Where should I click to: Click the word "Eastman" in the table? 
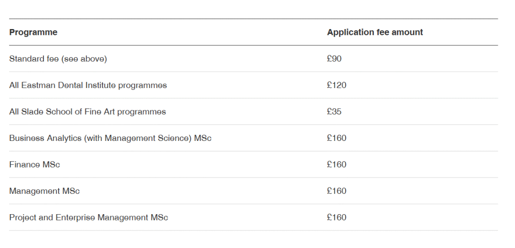pyautogui.click(x=38, y=85)
